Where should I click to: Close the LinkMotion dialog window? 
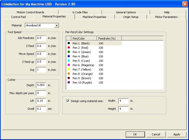pos(185,4)
